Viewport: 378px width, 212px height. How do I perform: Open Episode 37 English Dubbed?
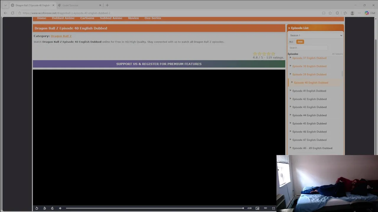click(309, 58)
